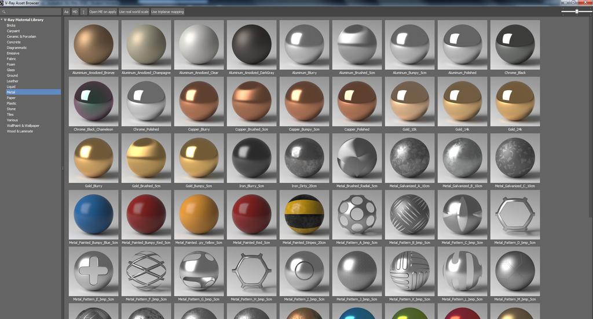Pick the Copper_Blurry material
This screenshot has height=319, width=593.
(199, 102)
